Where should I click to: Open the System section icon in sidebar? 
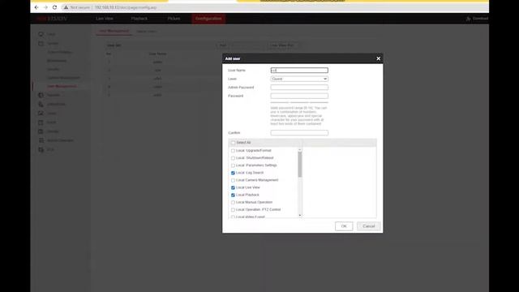[x=41, y=43]
